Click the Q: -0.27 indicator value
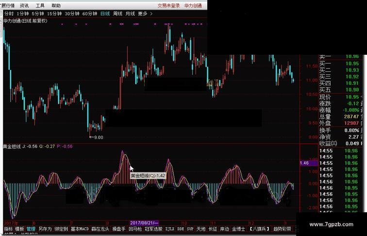Screen dimensions: 367x236 click(x=47, y=146)
